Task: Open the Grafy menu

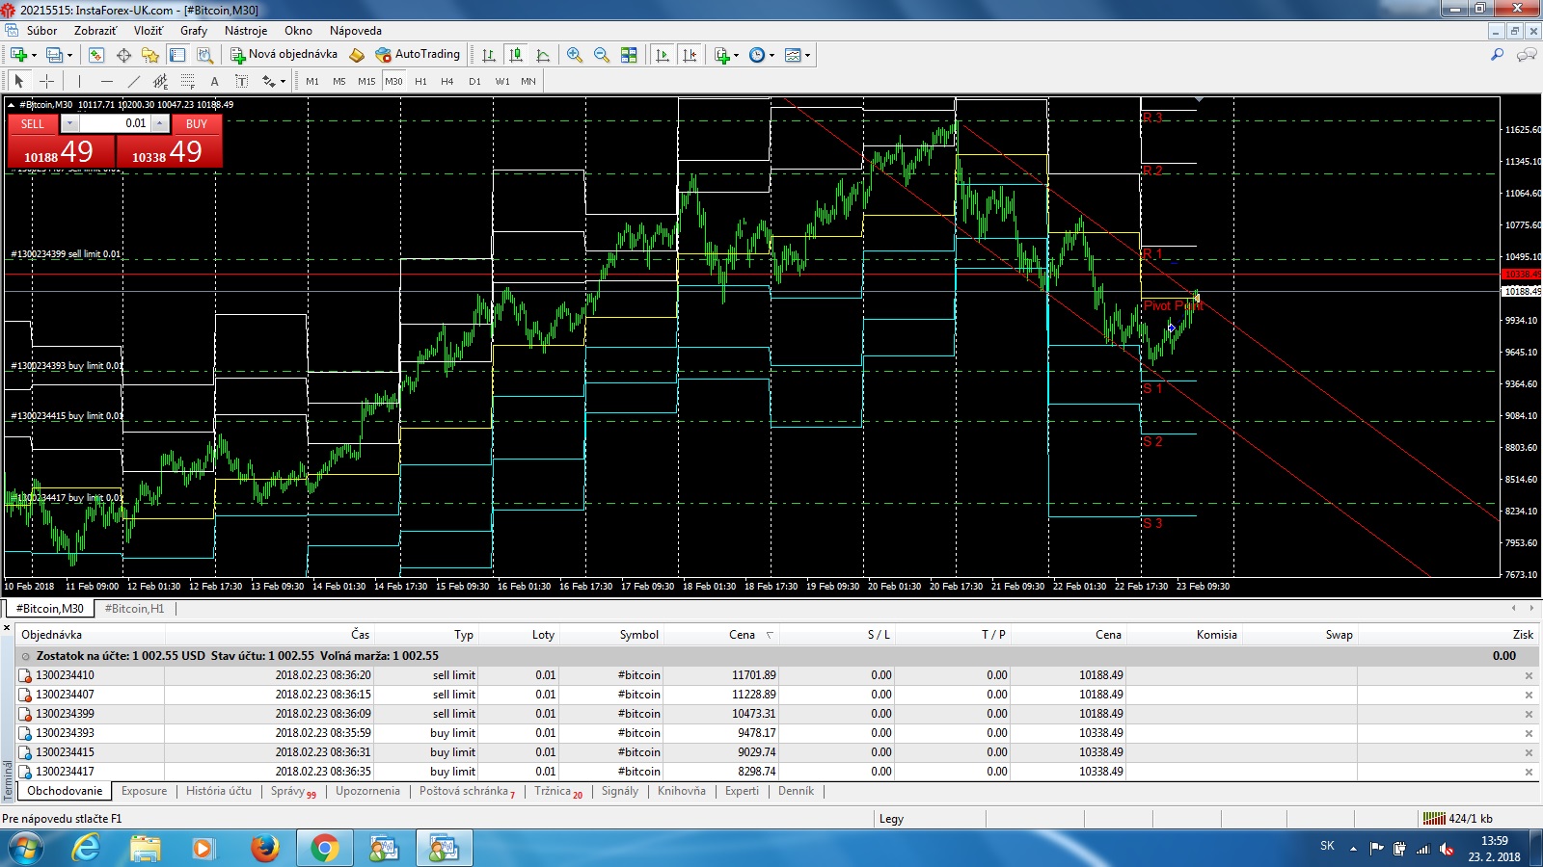Action: coord(194,31)
